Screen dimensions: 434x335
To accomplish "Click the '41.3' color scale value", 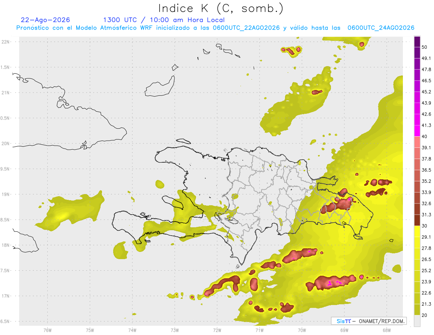I will point(427,126).
